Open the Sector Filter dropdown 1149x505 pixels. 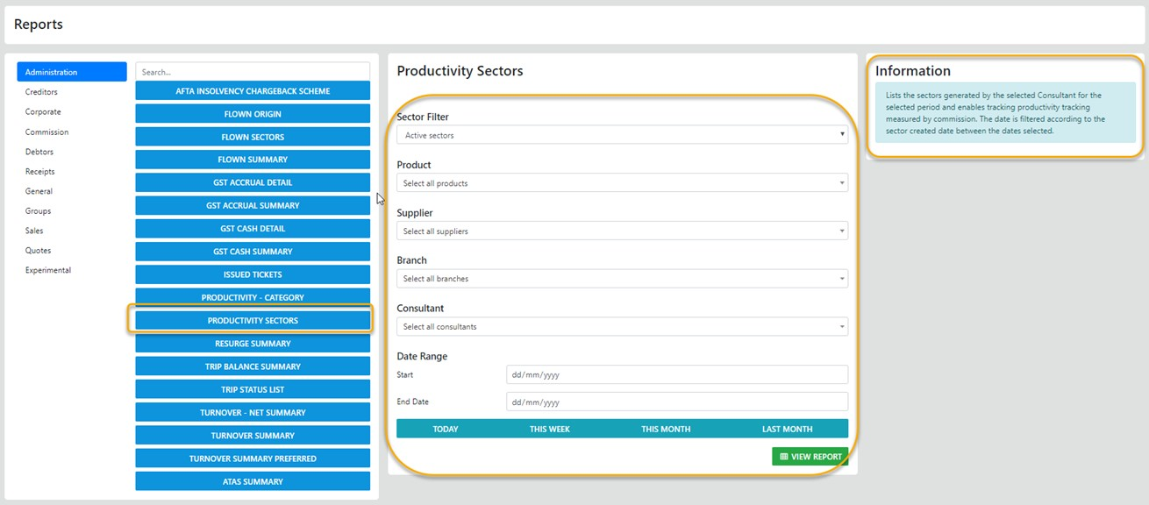[622, 135]
